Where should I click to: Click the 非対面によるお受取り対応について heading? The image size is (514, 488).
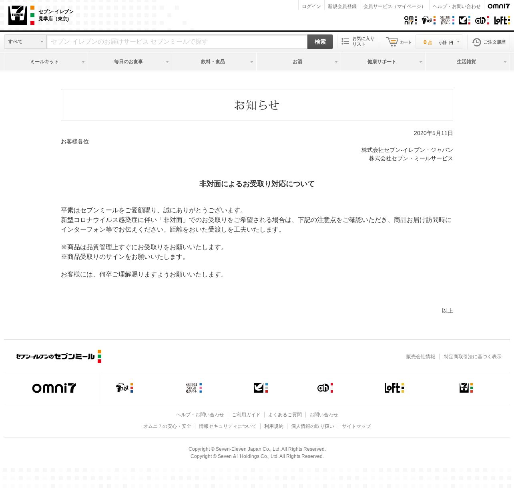coord(257,184)
